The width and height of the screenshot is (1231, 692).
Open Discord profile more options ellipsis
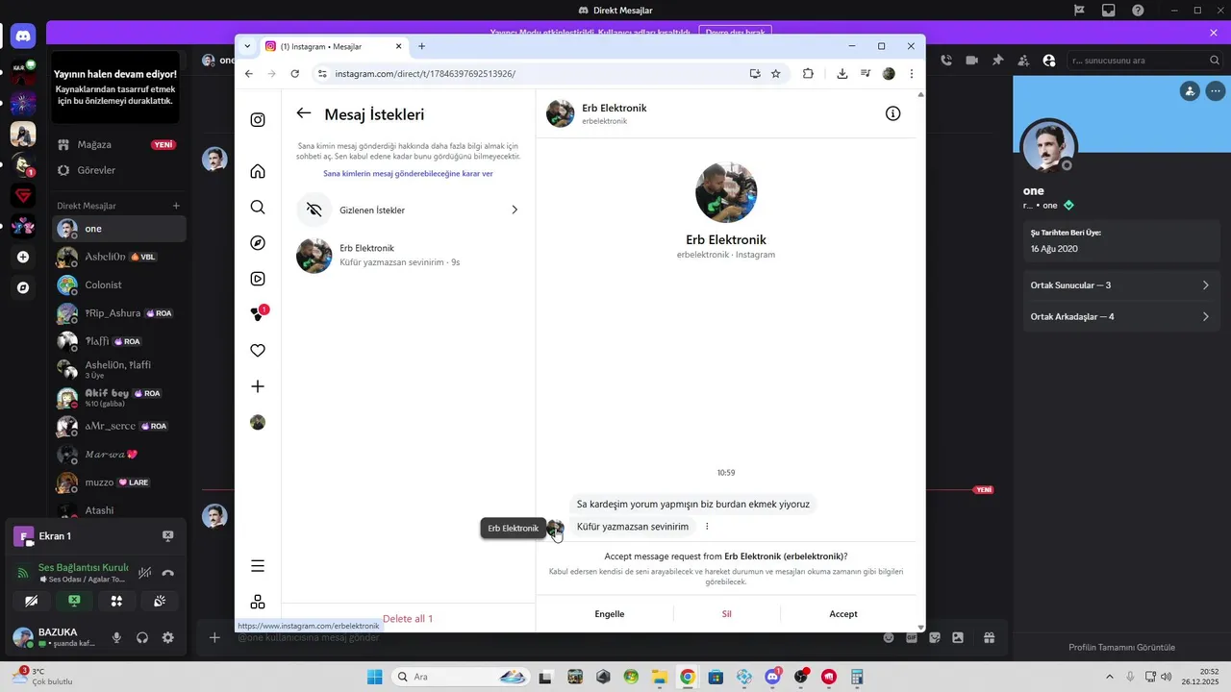[1217, 91]
